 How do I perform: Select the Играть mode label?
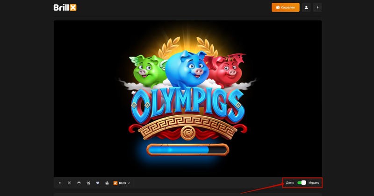coord(314,182)
